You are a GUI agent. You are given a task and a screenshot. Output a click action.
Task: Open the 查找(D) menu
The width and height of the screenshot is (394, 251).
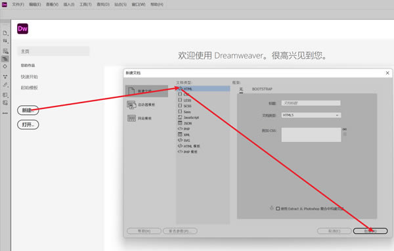pyautogui.click(x=103, y=5)
